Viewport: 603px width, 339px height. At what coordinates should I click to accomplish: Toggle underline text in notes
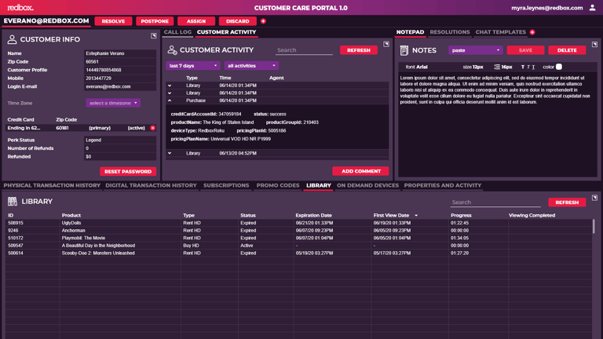coord(533,67)
